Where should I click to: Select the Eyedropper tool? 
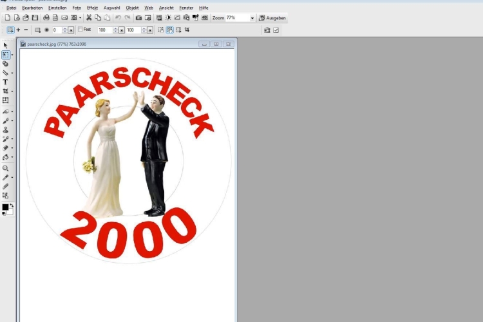coord(5,178)
